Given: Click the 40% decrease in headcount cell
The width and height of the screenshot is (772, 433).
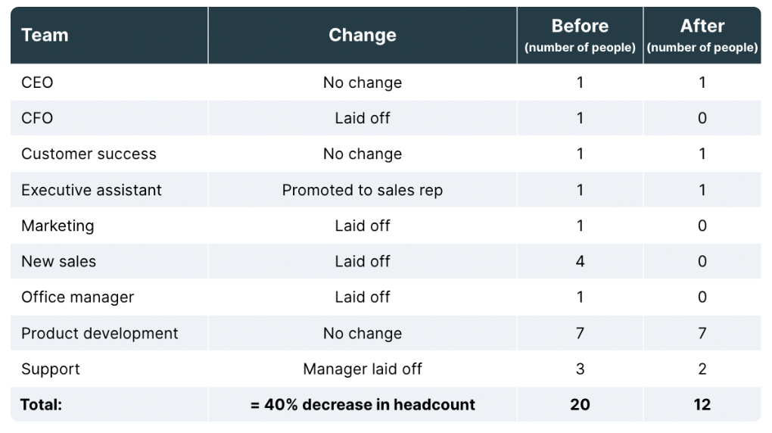Looking at the screenshot, I should pyautogui.click(x=363, y=405).
